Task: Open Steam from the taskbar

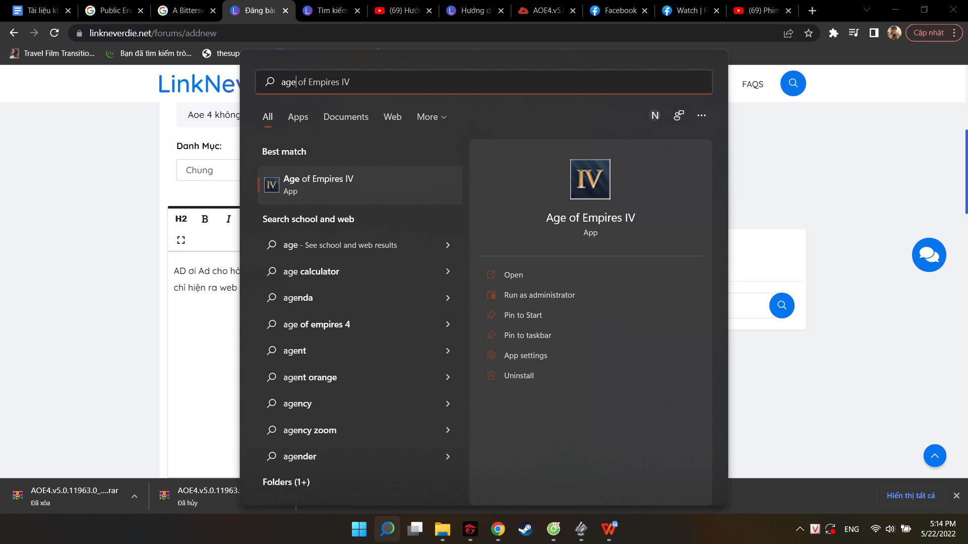Action: coord(525,529)
